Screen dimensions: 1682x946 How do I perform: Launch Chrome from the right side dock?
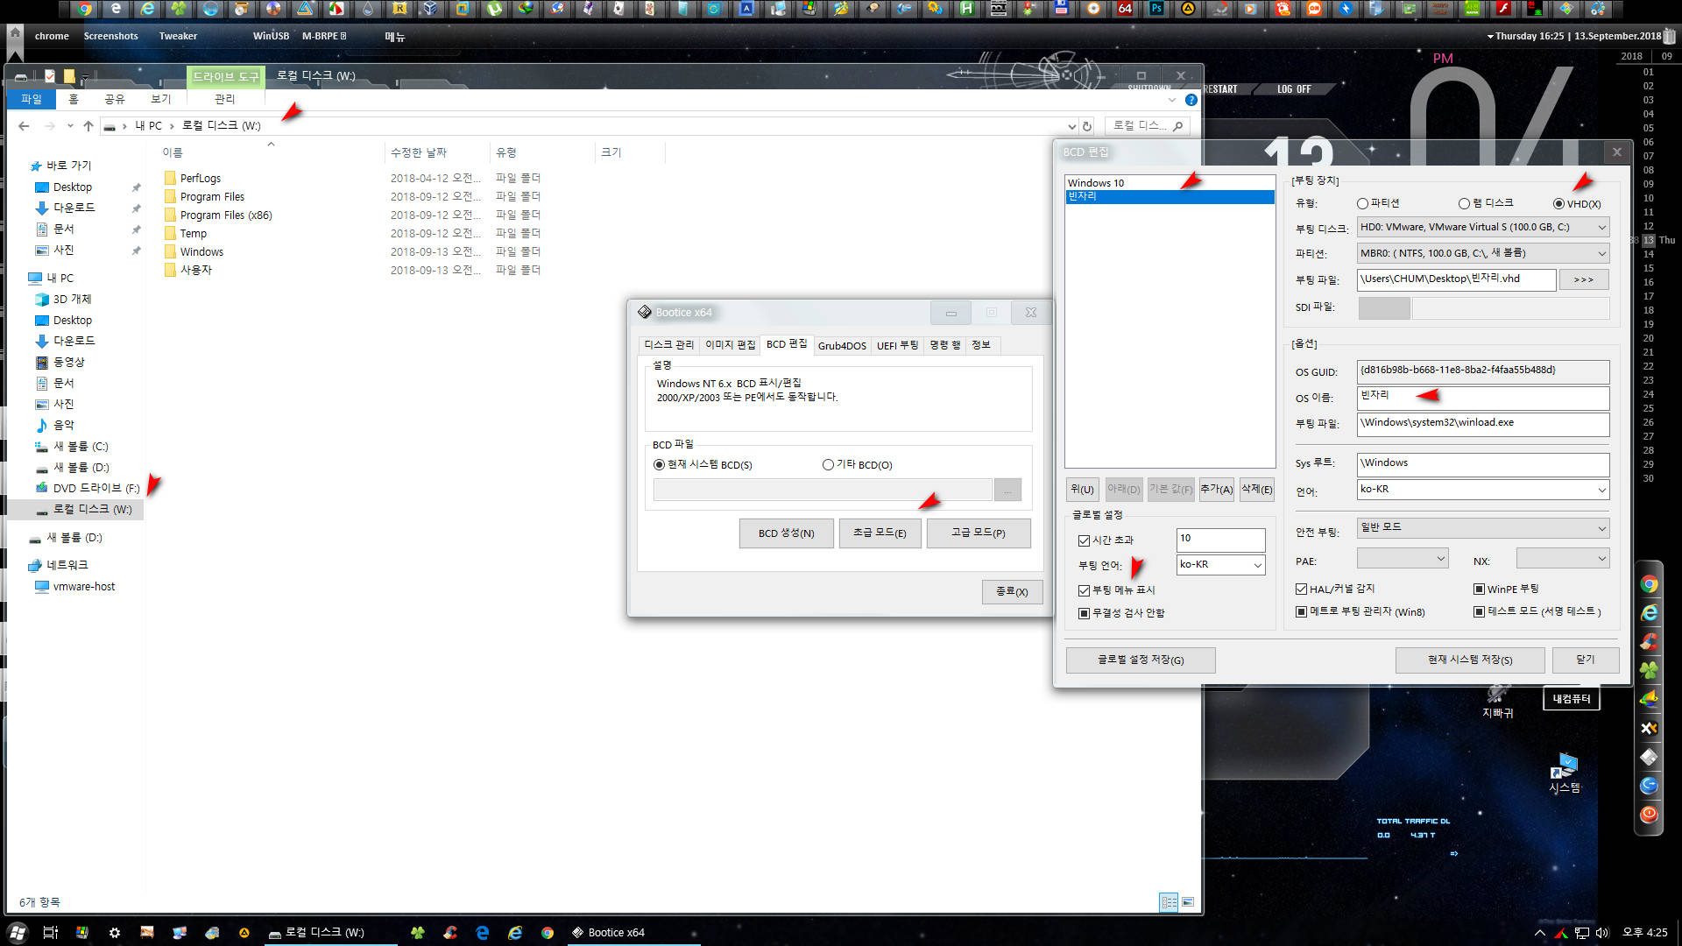[x=1649, y=584]
